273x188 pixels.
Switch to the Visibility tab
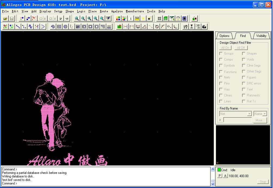pos(261,36)
